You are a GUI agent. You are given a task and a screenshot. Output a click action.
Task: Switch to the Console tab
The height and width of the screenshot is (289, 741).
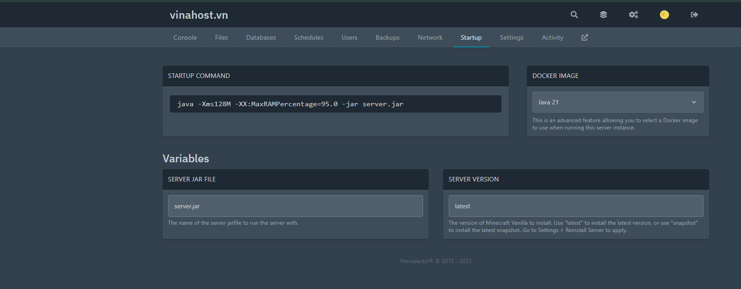[185, 37]
